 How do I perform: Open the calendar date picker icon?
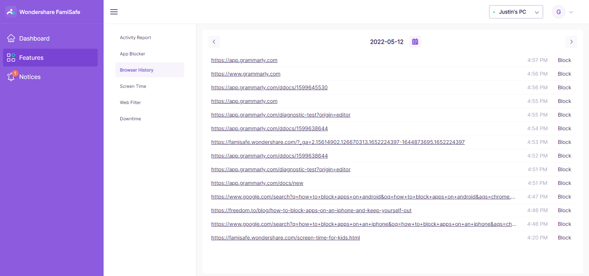tap(415, 42)
